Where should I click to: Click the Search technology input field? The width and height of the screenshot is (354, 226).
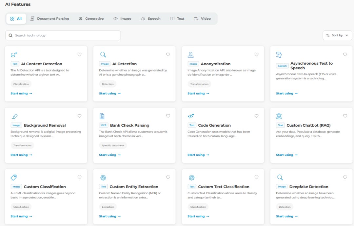click(63, 35)
